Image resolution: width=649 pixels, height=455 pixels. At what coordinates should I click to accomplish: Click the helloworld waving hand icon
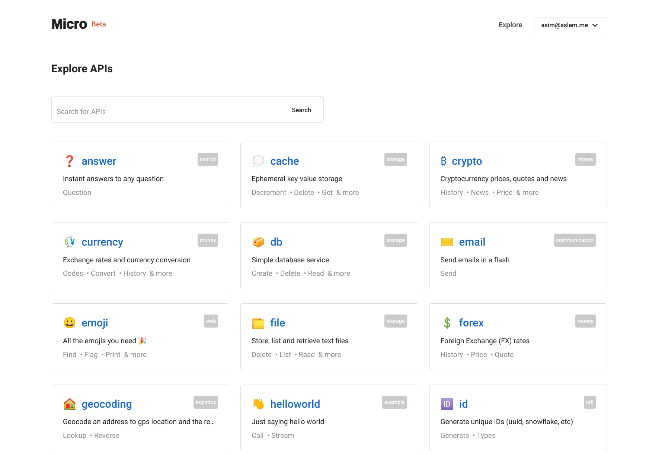pos(258,404)
